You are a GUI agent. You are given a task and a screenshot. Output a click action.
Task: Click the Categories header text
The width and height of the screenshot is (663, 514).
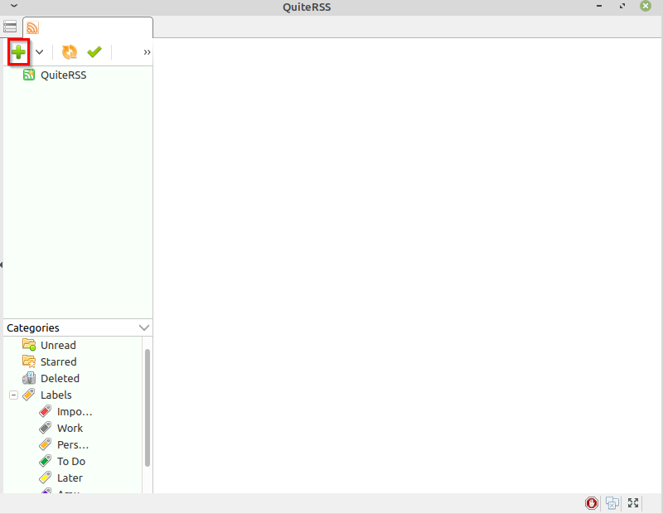coord(33,327)
